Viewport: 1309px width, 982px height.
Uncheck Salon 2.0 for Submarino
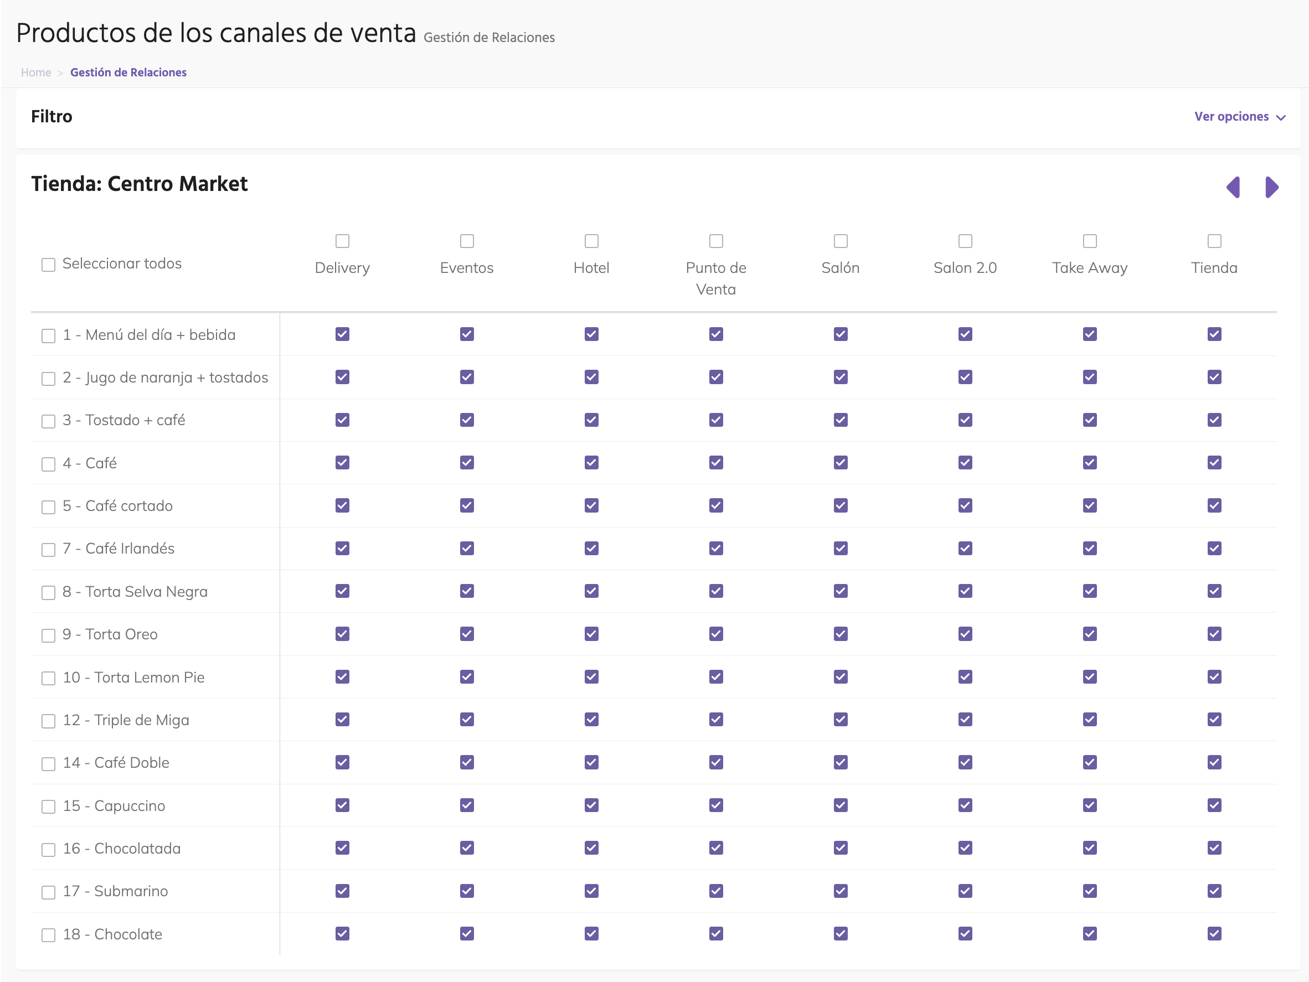click(x=965, y=891)
